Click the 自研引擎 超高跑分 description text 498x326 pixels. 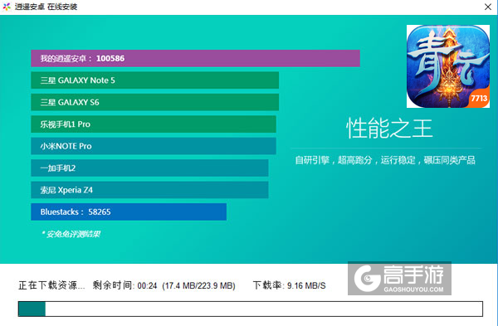tap(385, 160)
